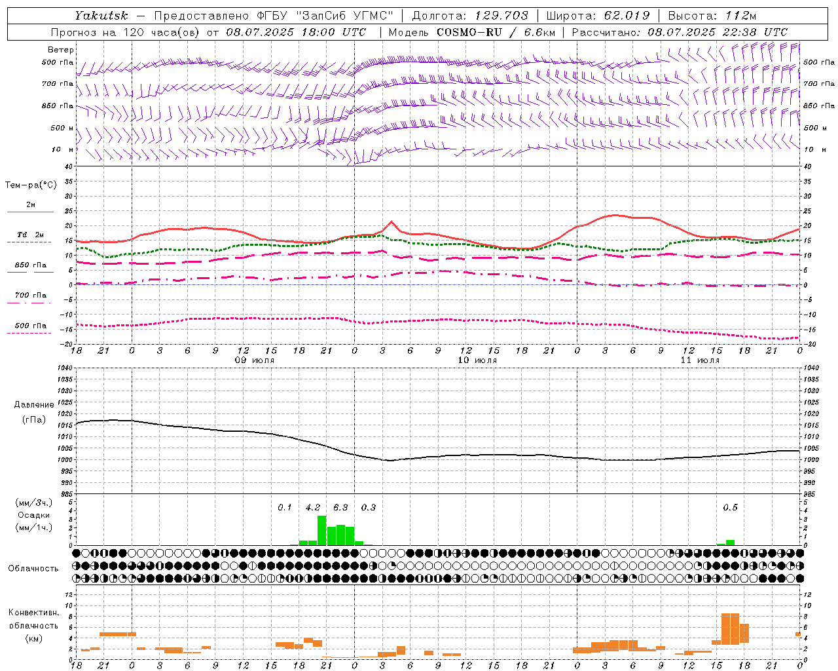Select the '11 июля' date label
Image resolution: width=838 pixels, height=671 pixels.
pyautogui.click(x=699, y=360)
